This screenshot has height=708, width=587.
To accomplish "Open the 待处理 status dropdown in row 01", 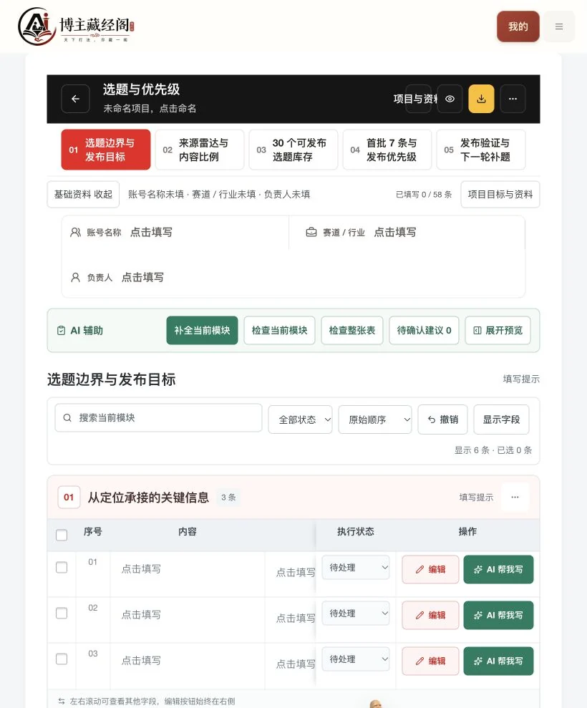I will click(x=356, y=568).
